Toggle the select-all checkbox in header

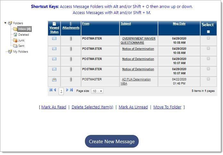(x=208, y=32)
